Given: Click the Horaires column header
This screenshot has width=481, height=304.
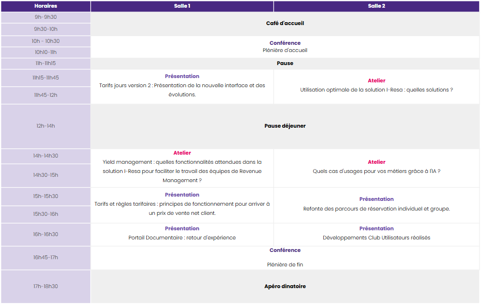Looking at the screenshot, I should click(45, 6).
